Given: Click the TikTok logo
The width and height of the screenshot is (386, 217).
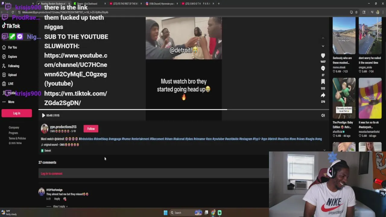Looking at the screenshot, I should pos(11,26).
